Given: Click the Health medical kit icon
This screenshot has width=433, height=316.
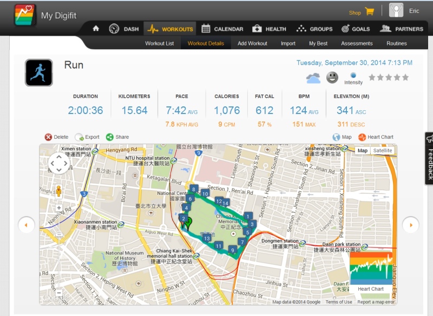Looking at the screenshot, I should pyautogui.click(x=257, y=29).
